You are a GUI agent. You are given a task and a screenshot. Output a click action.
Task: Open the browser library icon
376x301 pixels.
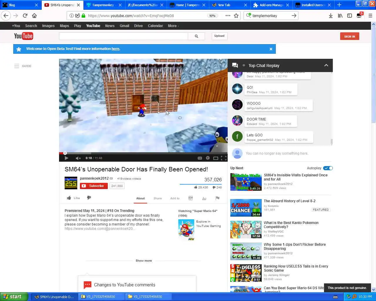click(x=340, y=16)
